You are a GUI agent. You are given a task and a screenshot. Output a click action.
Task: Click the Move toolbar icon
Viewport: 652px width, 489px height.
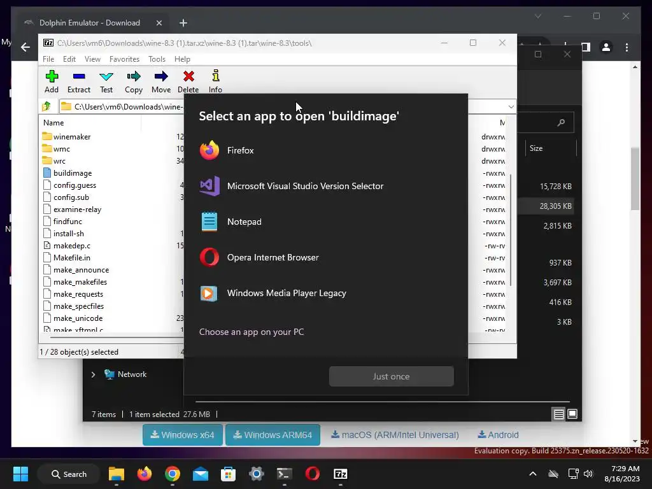(161, 81)
